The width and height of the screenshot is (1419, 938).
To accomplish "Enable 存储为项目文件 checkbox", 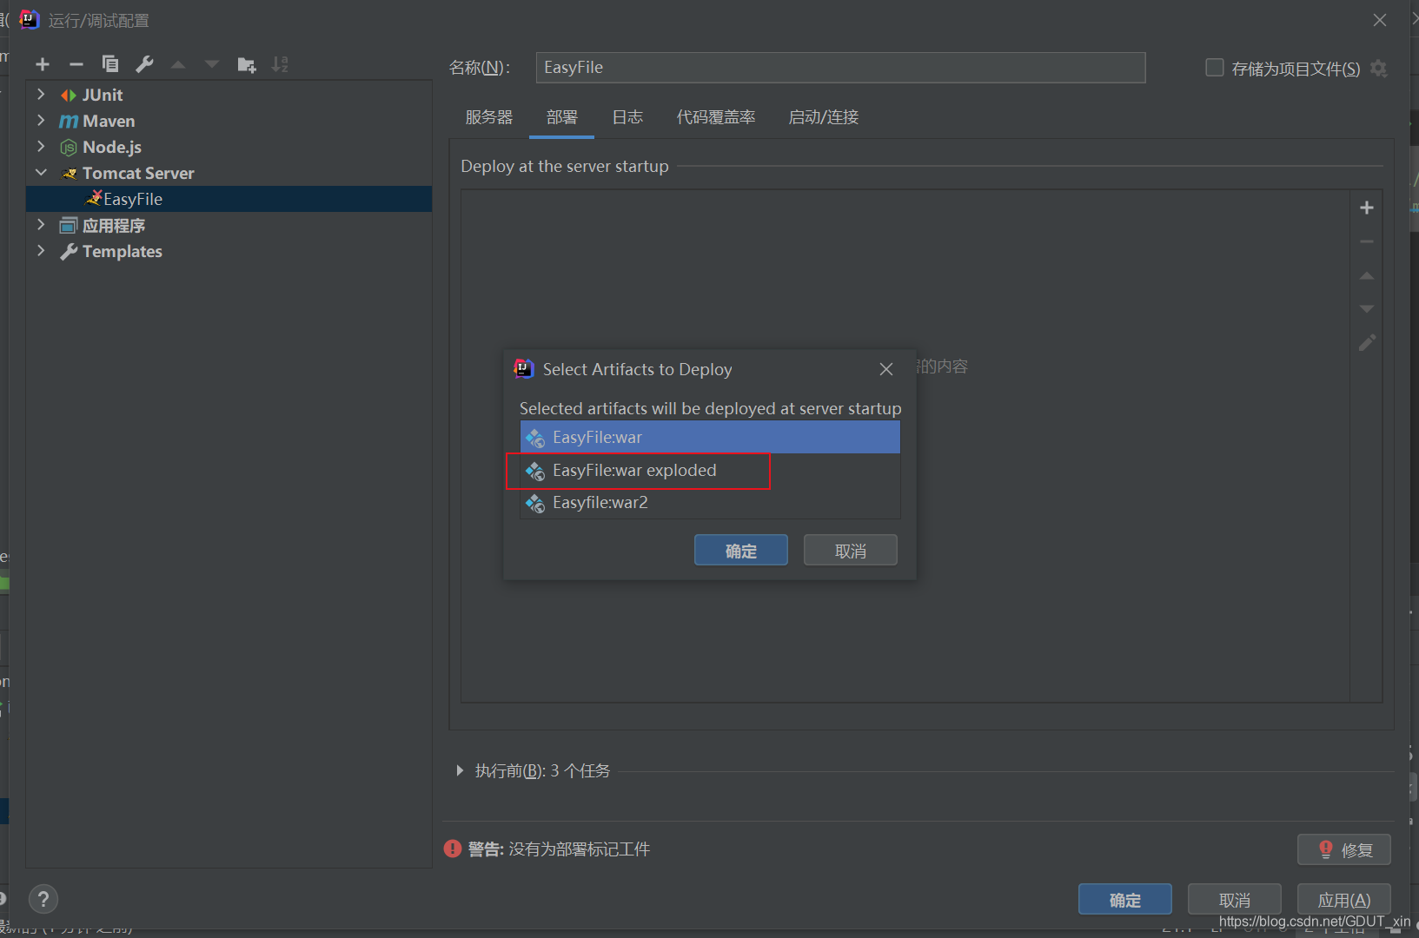I will (1215, 68).
